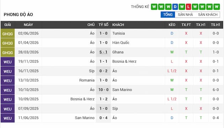Open the Tunisia team link
Image resolution: width=224 pixels, height=128 pixels.
tap(118, 33)
